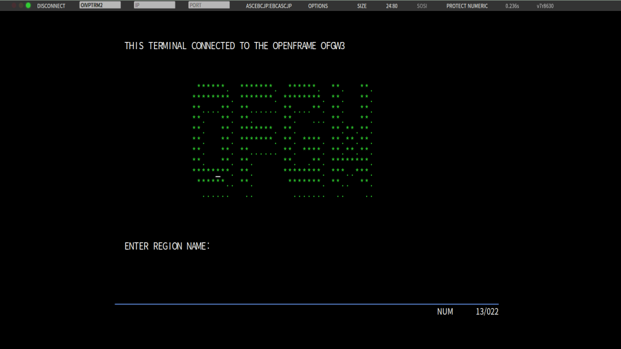The image size is (621, 349).
Task: Focus the PORT input field
Action: (x=208, y=6)
